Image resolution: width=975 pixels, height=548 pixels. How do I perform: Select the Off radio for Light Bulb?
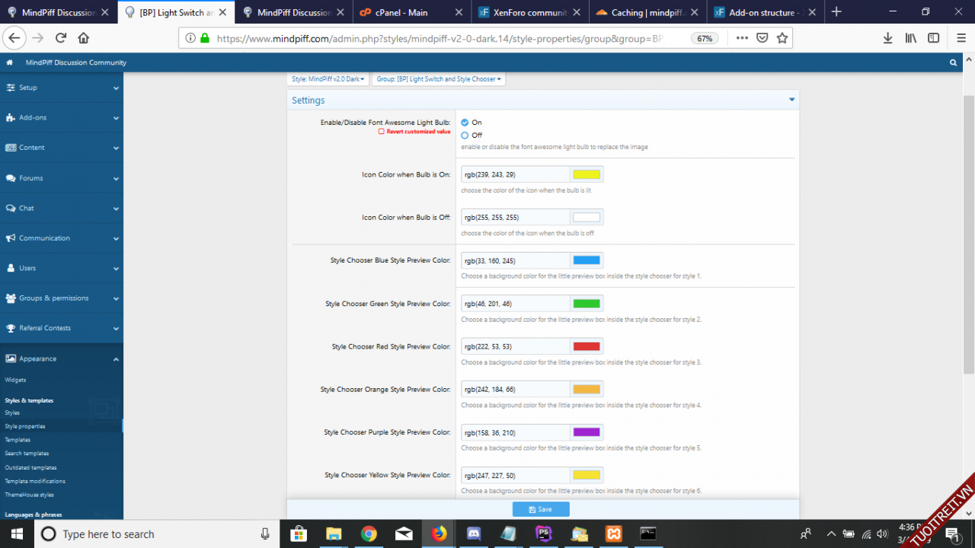(465, 135)
